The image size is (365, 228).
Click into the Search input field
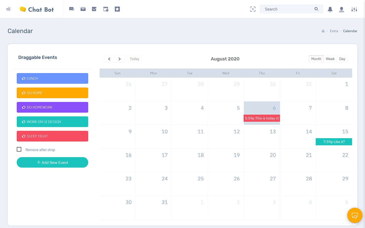pyautogui.click(x=288, y=9)
